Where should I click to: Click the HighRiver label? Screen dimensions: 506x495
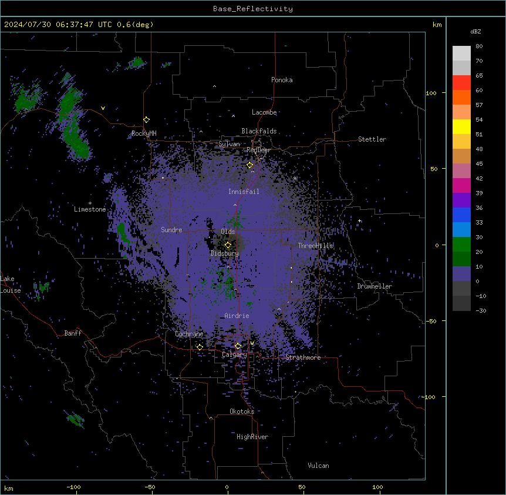point(252,437)
